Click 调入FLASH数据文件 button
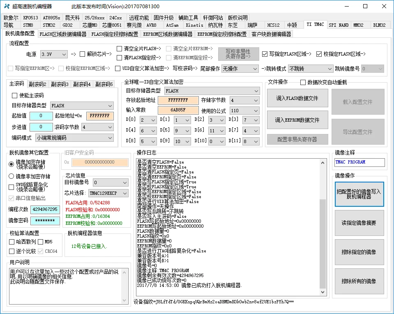The height and width of the screenshot is (314, 394). tap(297, 98)
